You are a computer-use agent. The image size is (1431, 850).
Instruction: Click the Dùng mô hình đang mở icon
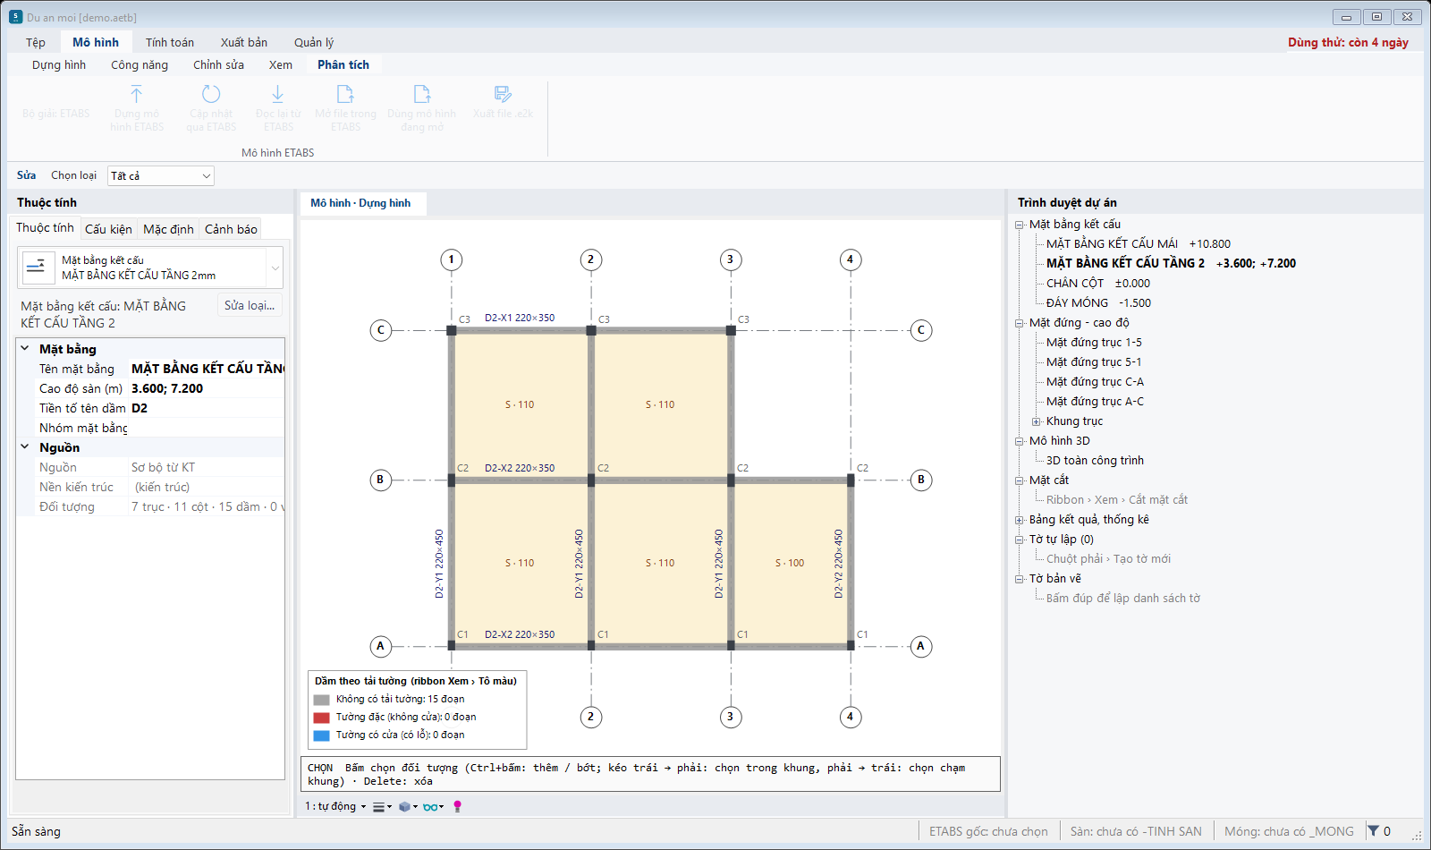click(x=422, y=94)
